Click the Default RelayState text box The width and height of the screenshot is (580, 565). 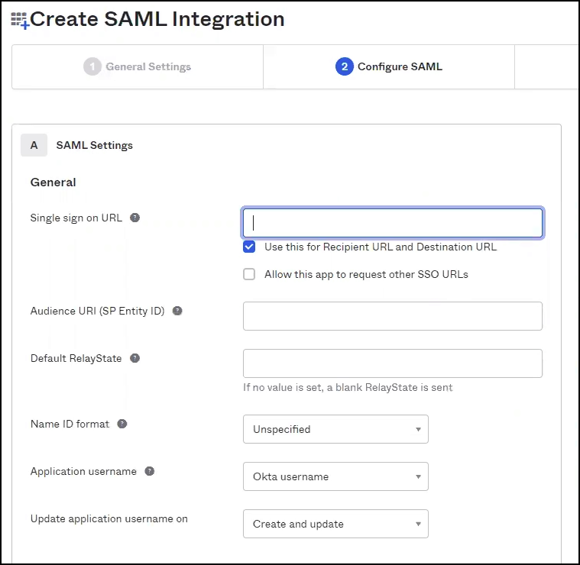[393, 363]
